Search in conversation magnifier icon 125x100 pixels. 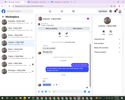pyautogui.click(x=111, y=31)
